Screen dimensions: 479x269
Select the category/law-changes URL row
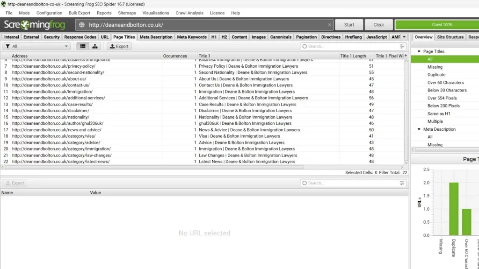(x=202, y=155)
